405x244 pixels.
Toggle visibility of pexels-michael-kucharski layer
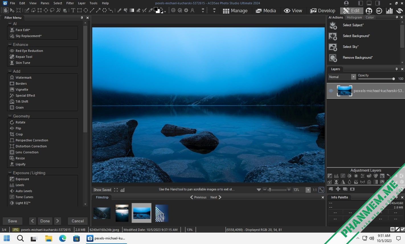331,91
